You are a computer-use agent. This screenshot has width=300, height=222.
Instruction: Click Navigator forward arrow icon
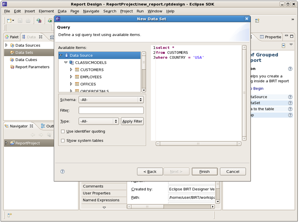click(x=41, y=135)
